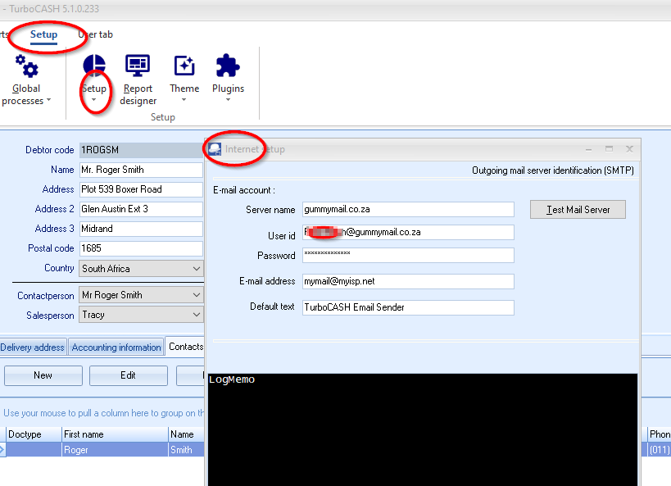
Task: Click the Default text field
Action: click(x=408, y=307)
